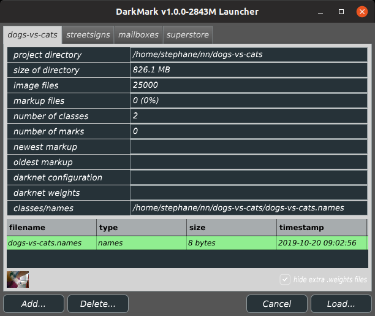This screenshot has height=316, width=375.
Task: Click the newest markup label
Action: 69,147
